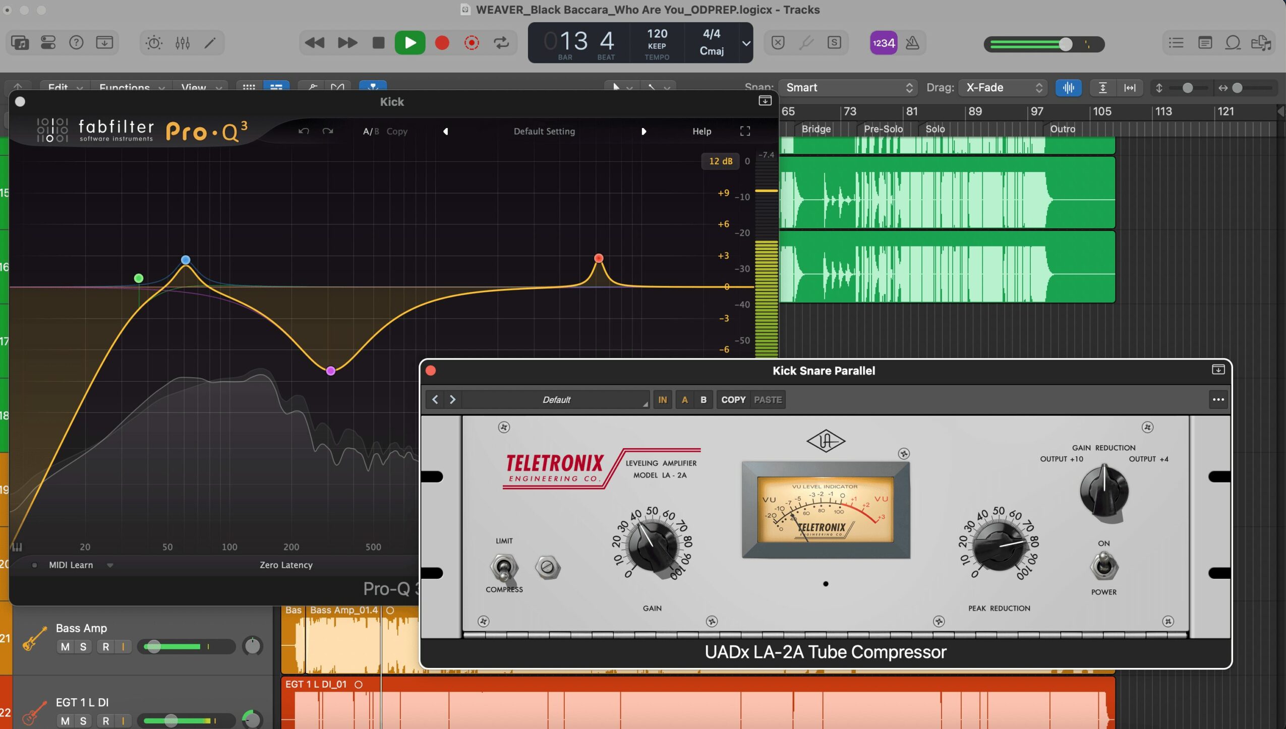Open LA-2A three-dots options menu

(1218, 400)
